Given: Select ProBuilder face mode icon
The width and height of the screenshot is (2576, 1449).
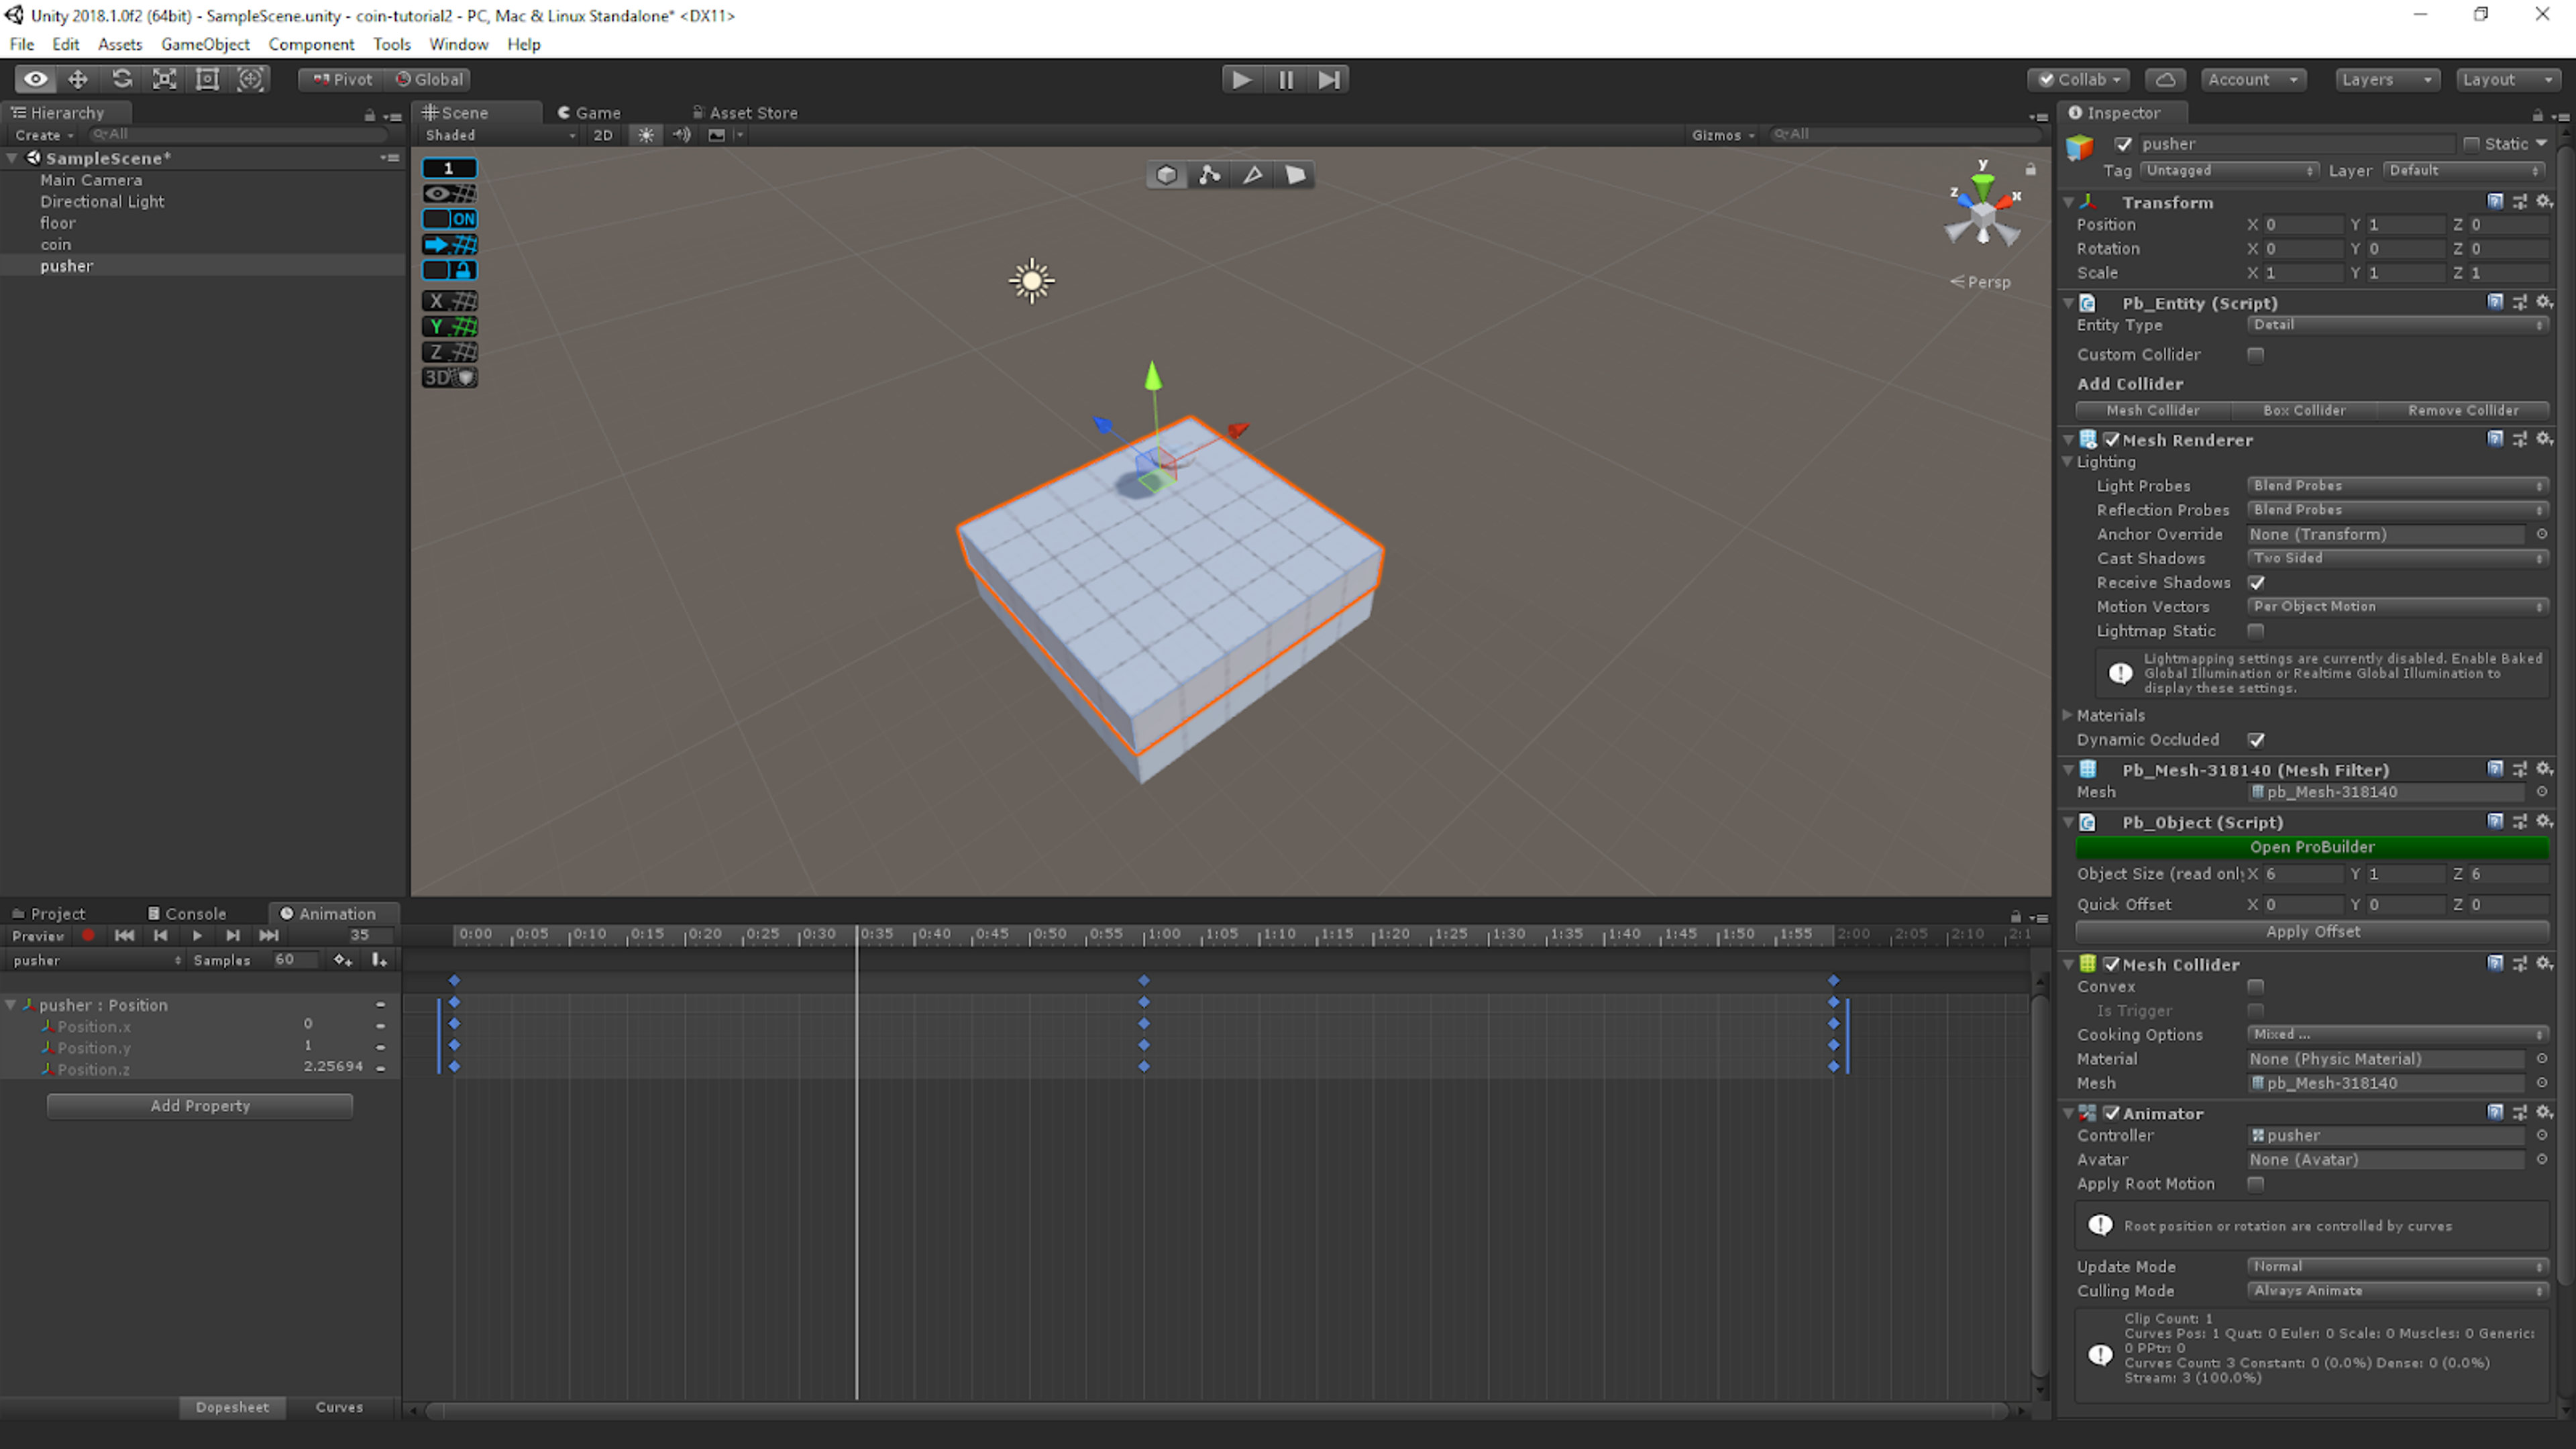Looking at the screenshot, I should pos(1296,175).
